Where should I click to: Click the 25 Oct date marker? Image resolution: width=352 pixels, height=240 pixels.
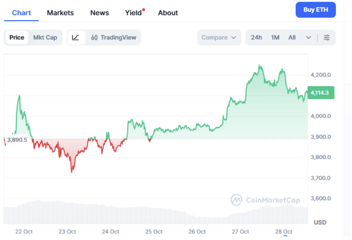point(154,232)
